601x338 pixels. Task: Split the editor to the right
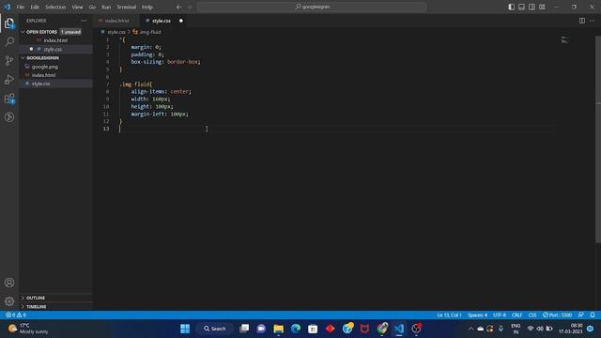[582, 21]
